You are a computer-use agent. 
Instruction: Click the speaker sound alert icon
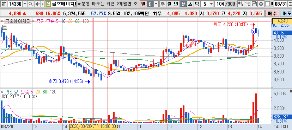point(37,4)
